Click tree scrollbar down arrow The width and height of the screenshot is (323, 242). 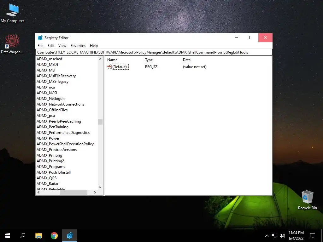point(100,187)
